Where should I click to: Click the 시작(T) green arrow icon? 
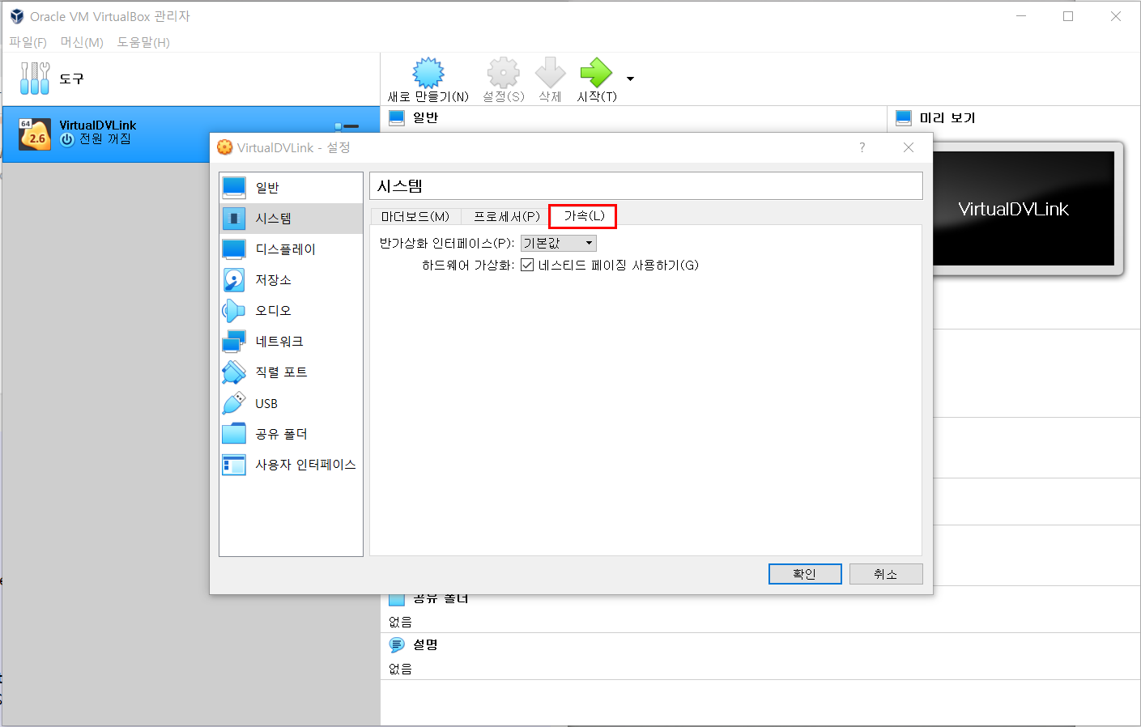pyautogui.click(x=596, y=73)
